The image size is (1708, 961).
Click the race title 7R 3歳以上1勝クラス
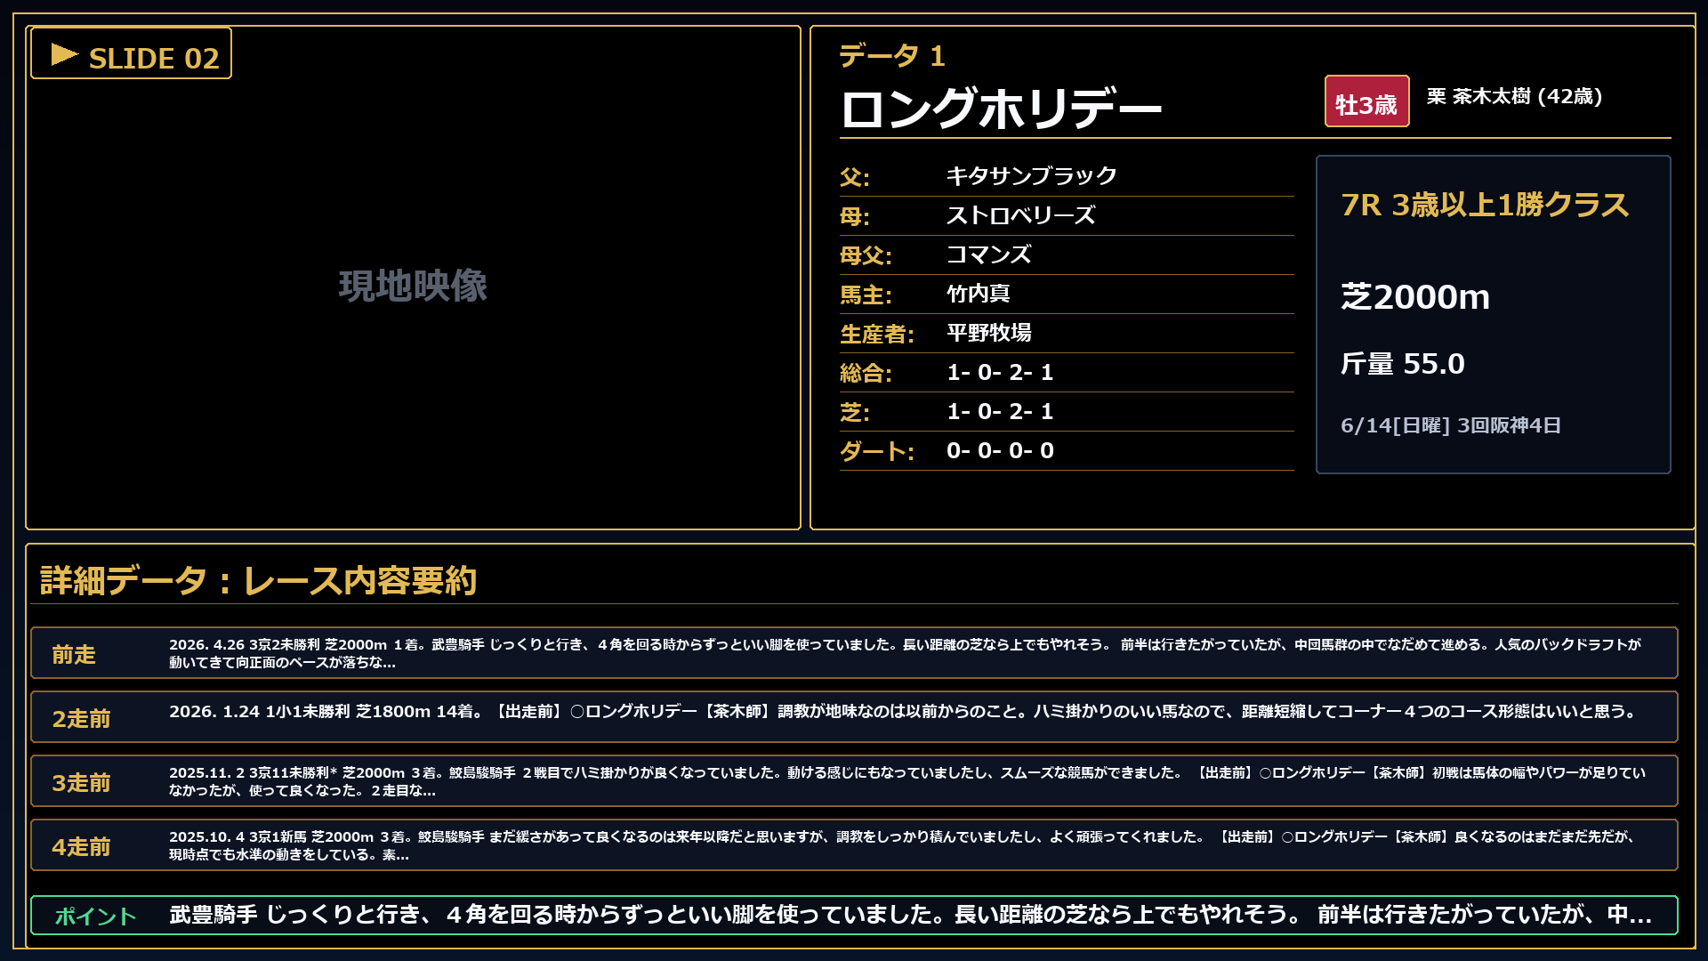[x=1485, y=205]
